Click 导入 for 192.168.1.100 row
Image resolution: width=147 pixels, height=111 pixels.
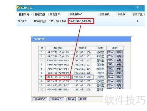[x=111, y=52]
